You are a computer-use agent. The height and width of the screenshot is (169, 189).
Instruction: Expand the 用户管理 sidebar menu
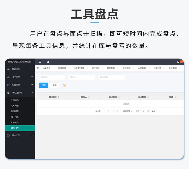click(x=20, y=77)
